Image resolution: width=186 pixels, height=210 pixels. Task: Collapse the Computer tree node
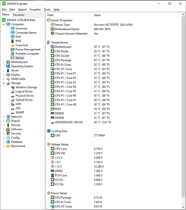3,24
